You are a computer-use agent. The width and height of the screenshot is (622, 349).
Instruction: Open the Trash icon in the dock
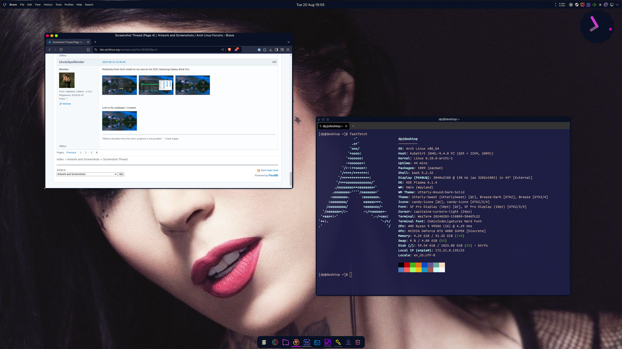(358, 342)
